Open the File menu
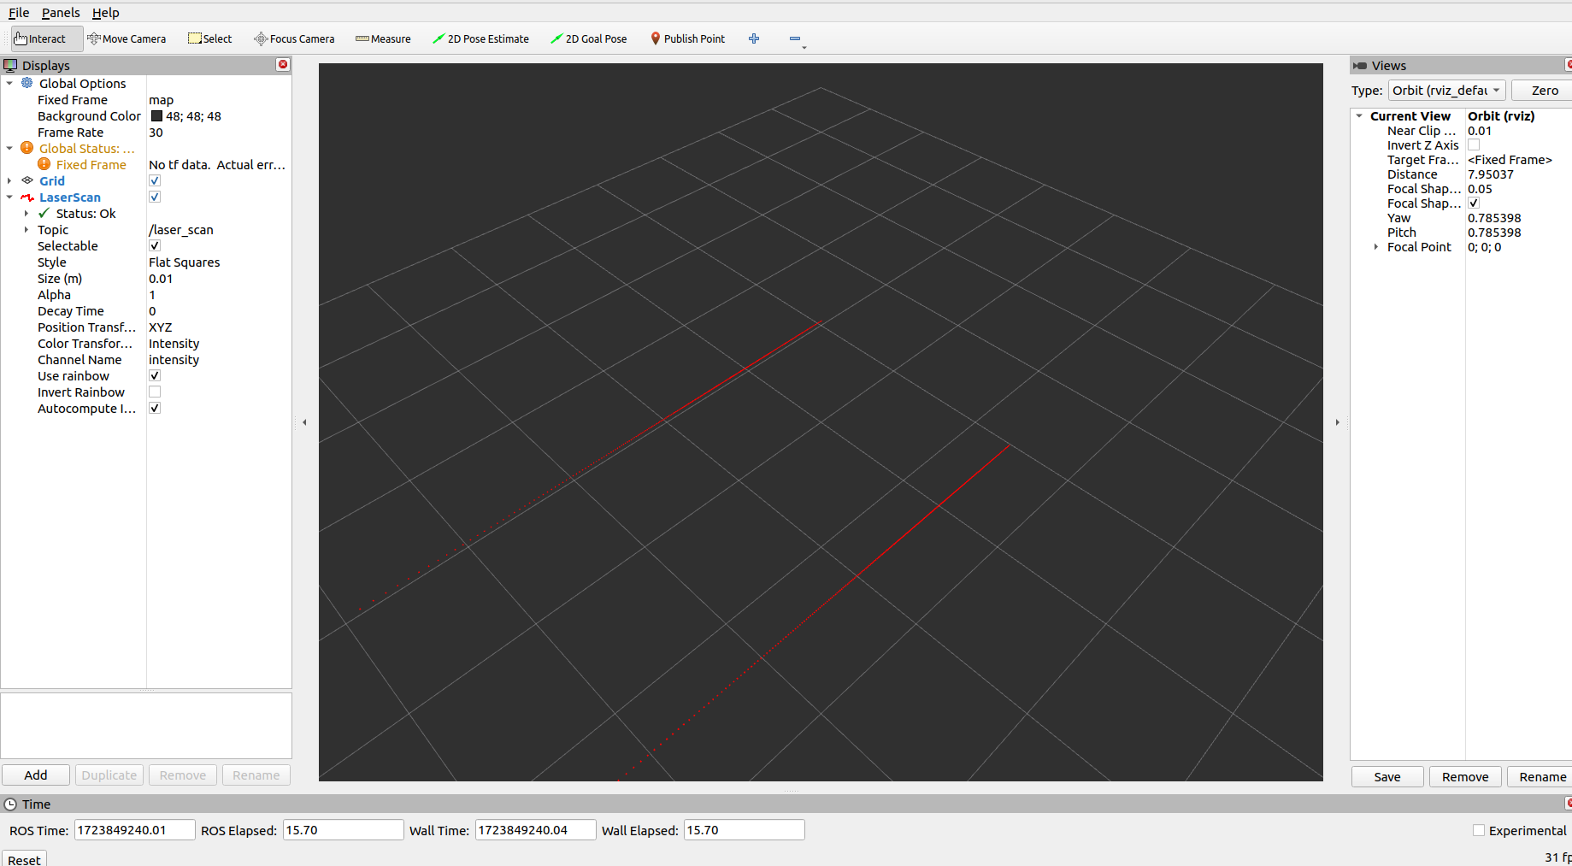 [18, 13]
